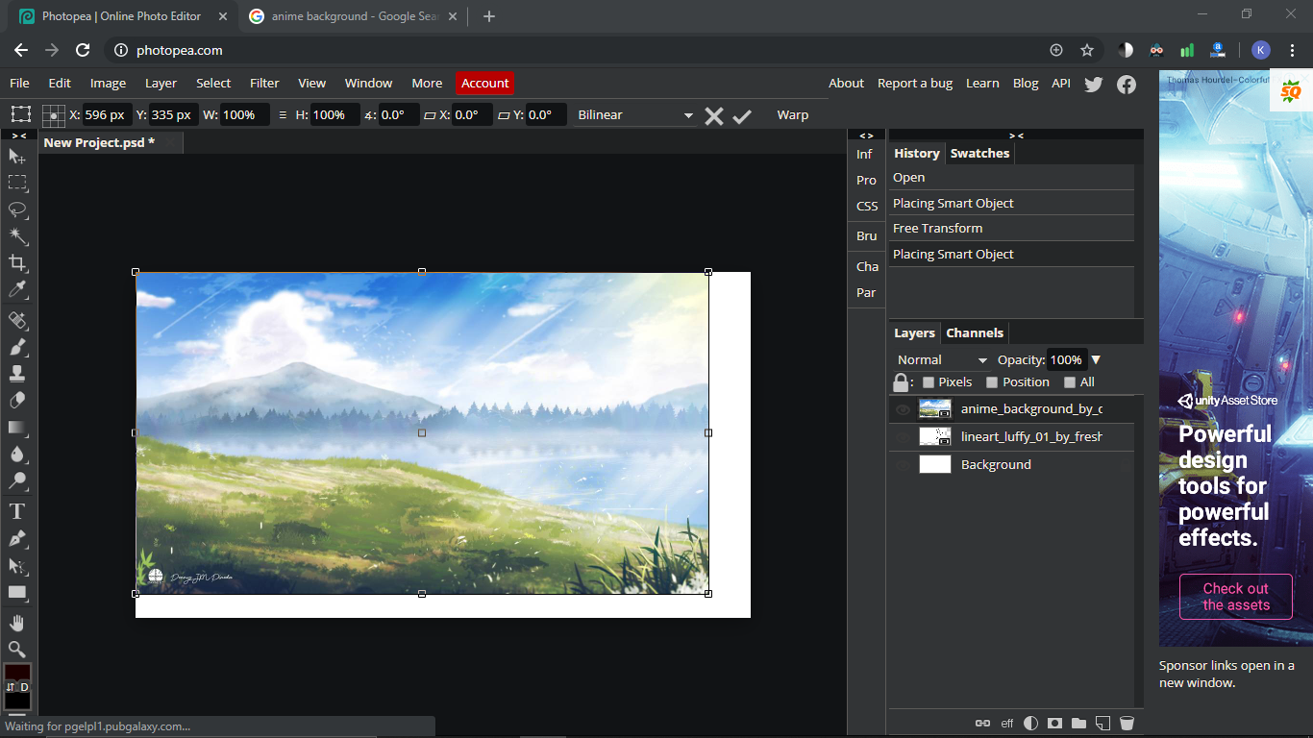The height and width of the screenshot is (738, 1313).
Task: Create a new layer folder
Action: point(1078,723)
